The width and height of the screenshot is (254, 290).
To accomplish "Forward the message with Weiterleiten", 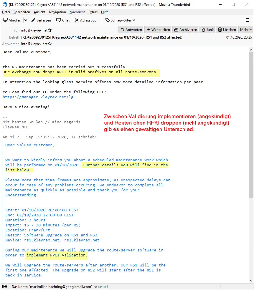I will 158,29.
